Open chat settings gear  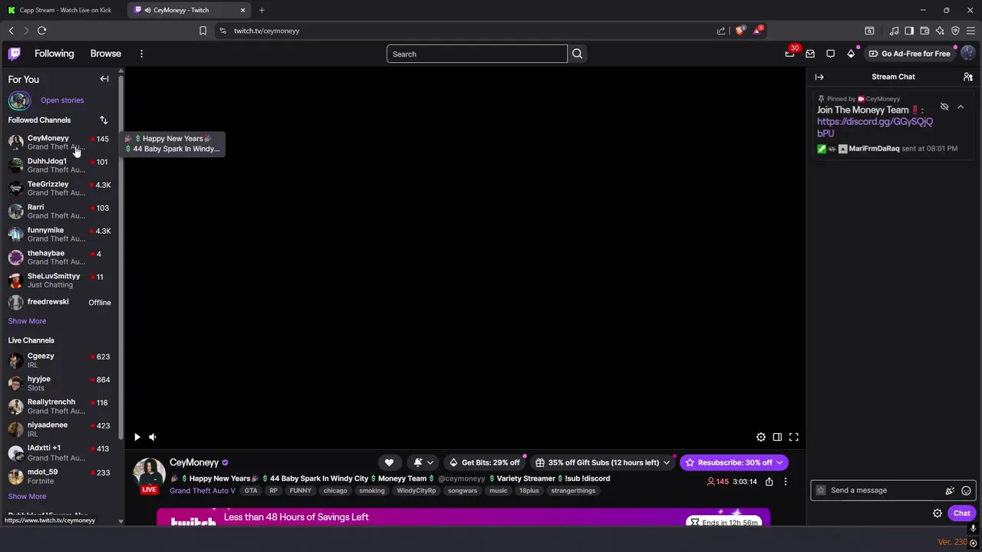pyautogui.click(x=938, y=514)
